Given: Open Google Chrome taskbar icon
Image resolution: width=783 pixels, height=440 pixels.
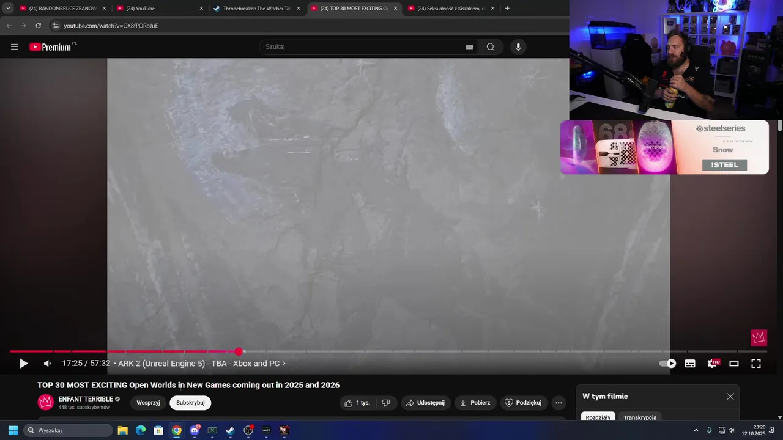Looking at the screenshot, I should 176,430.
